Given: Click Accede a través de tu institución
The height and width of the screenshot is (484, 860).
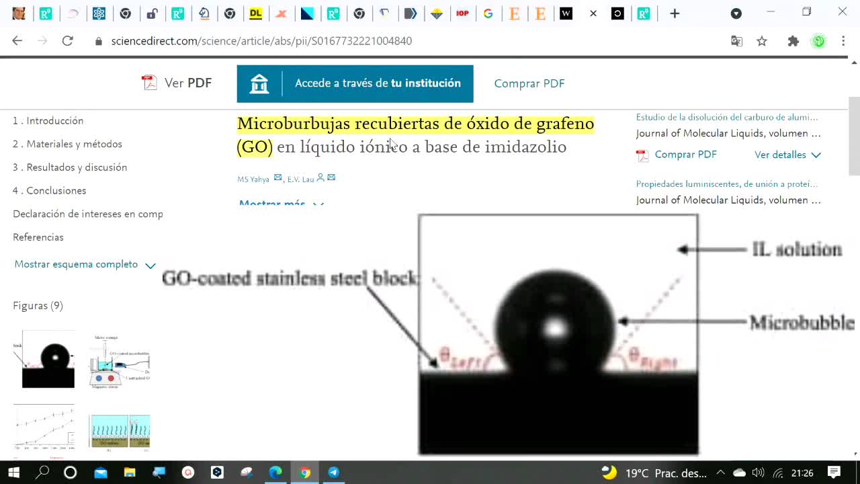Looking at the screenshot, I should click(355, 83).
